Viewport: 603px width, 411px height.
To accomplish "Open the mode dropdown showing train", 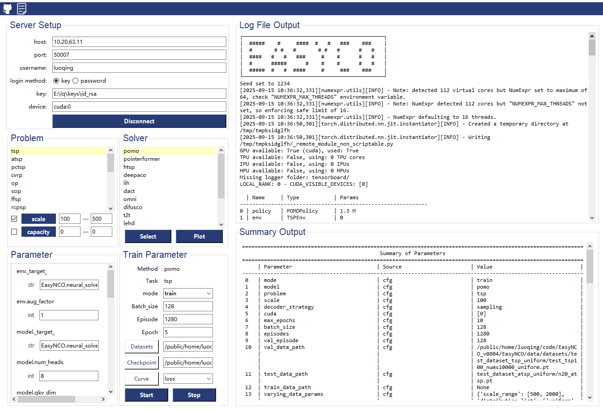I will 188,294.
